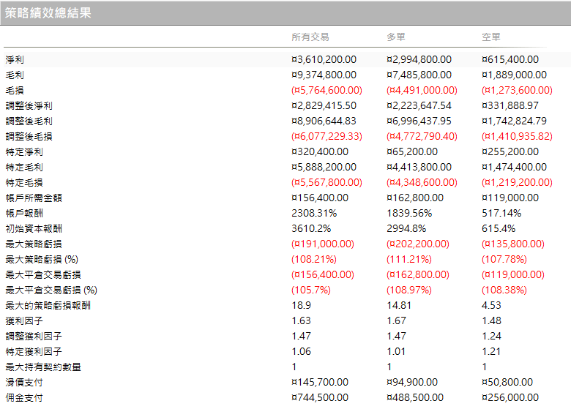This screenshot has width=571, height=409.
Task: Select the 特定獲利因子 row label
Action: (34, 351)
